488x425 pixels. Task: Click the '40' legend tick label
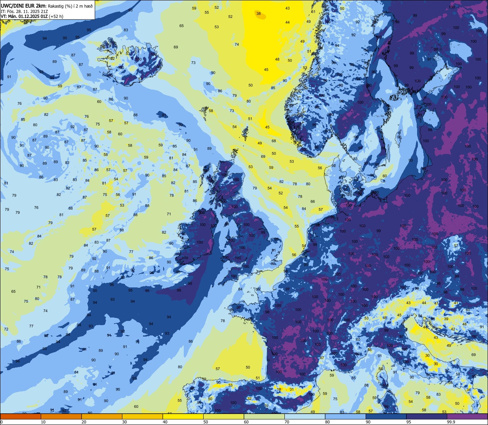click(x=165, y=422)
